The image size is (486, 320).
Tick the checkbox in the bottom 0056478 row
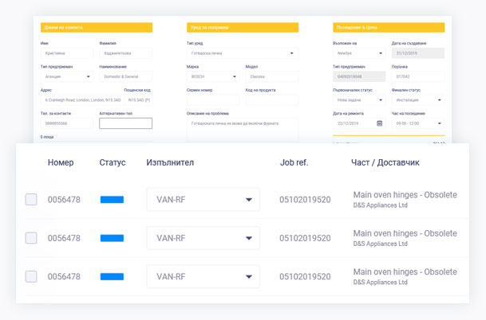point(31,276)
